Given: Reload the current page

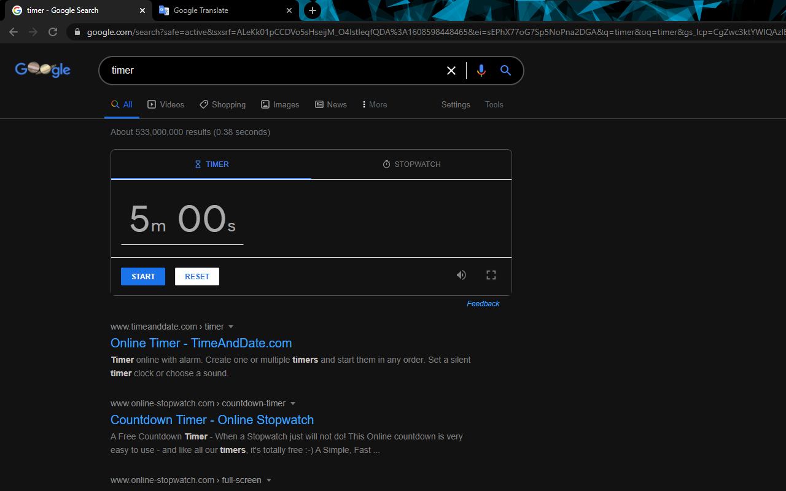Looking at the screenshot, I should point(52,31).
